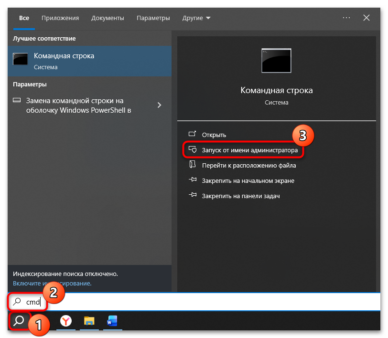This screenshot has width=388, height=338.
Task: Click the Командная строка icon in results list
Action: [20, 59]
